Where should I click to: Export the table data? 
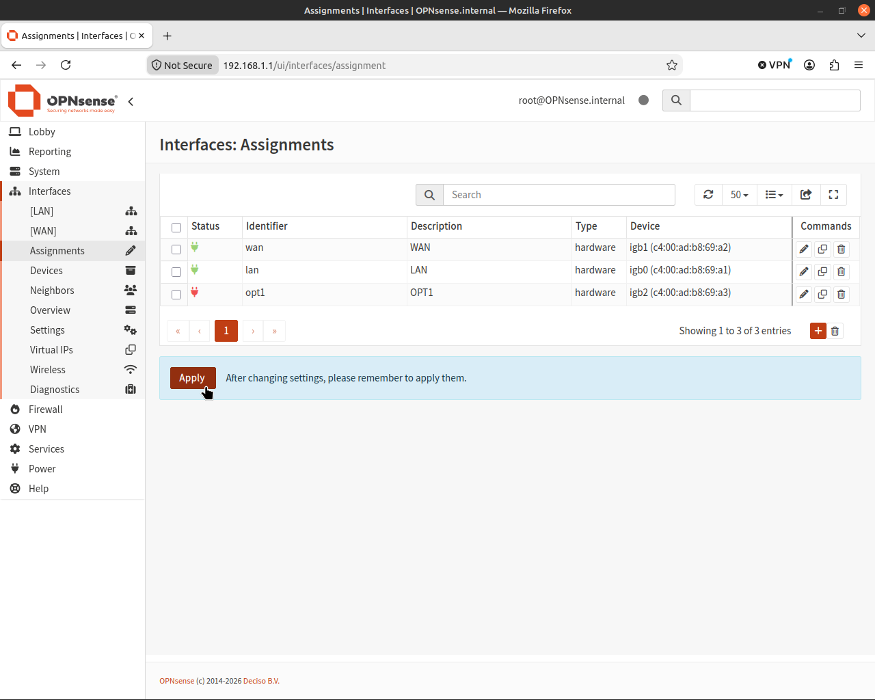tap(806, 195)
